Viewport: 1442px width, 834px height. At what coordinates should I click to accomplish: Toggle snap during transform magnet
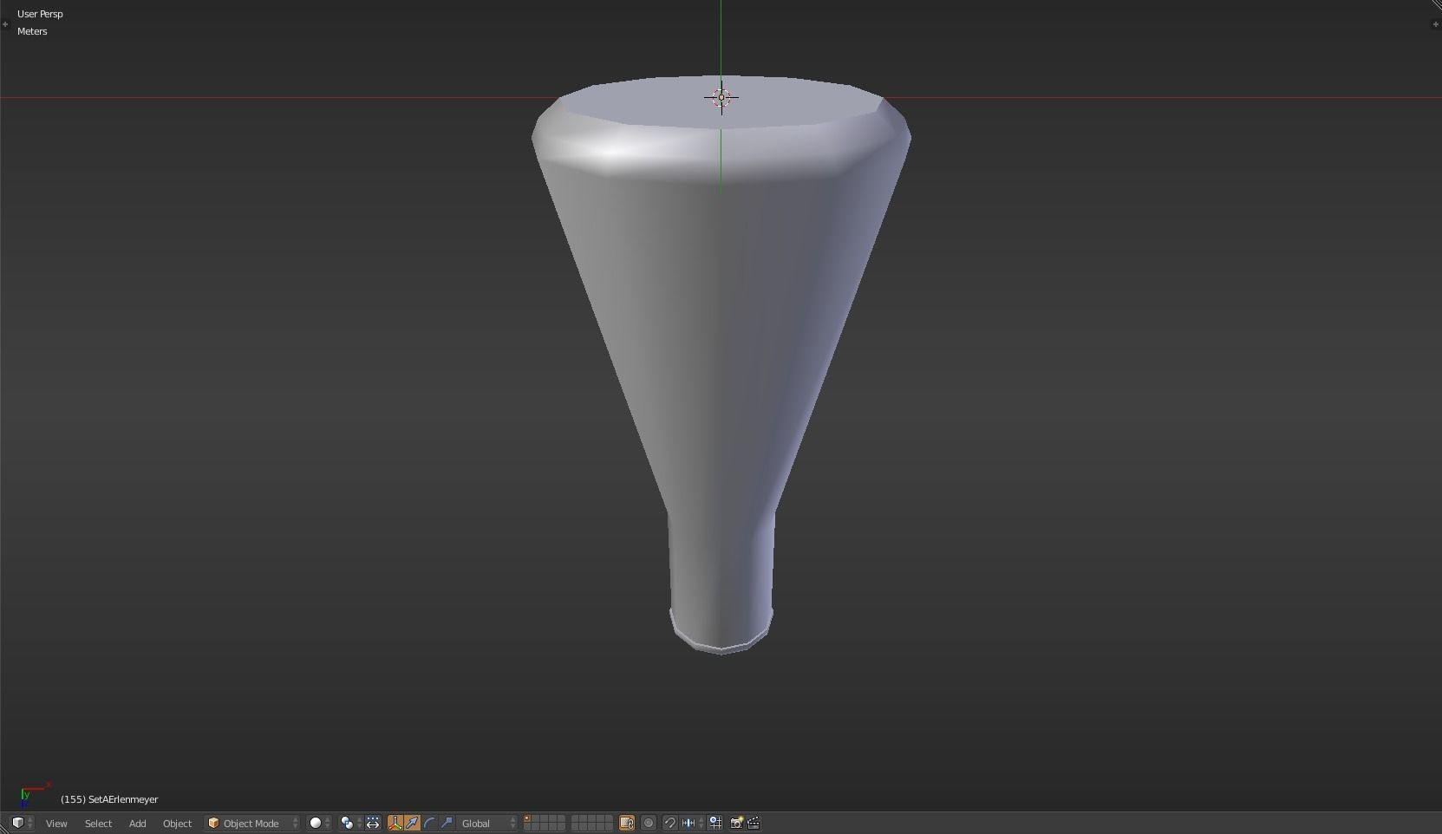(670, 823)
